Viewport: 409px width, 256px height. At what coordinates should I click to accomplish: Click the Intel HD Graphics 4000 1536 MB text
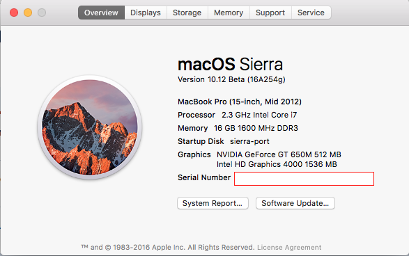click(x=277, y=164)
